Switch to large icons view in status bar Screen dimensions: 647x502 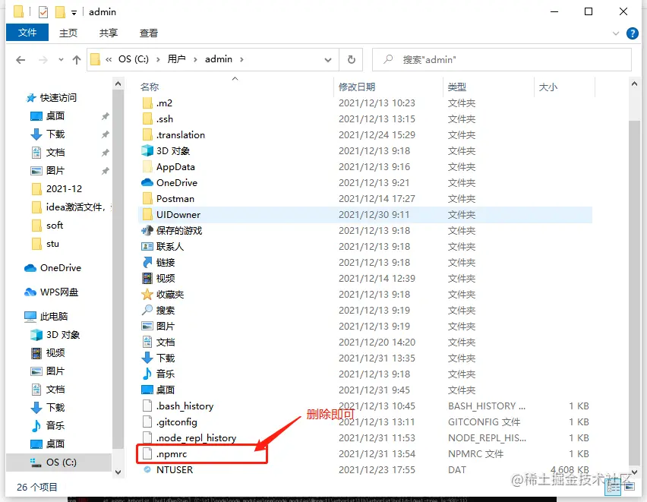pos(630,487)
